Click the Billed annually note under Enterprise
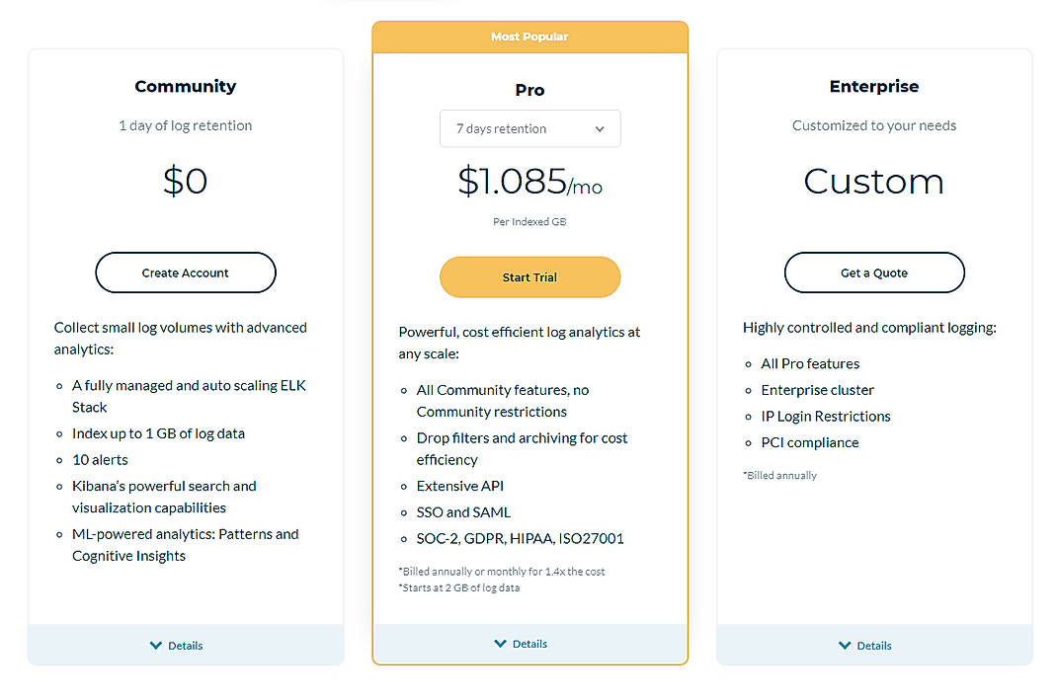Viewport: 1057px width, 700px height. [x=780, y=475]
